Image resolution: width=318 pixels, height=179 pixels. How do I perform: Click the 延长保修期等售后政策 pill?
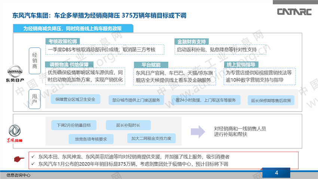point(271,100)
